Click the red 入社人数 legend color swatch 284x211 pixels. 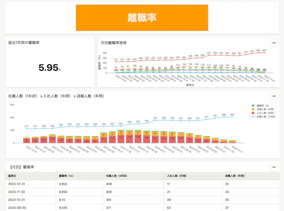(x=253, y=113)
